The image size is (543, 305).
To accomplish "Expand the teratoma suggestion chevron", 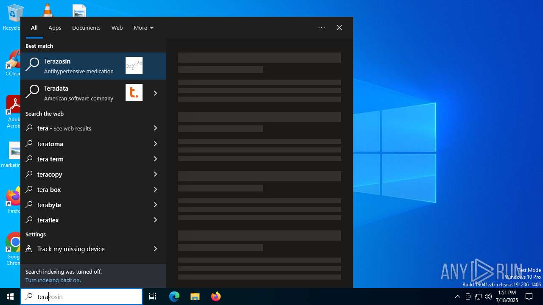I will coord(156,144).
